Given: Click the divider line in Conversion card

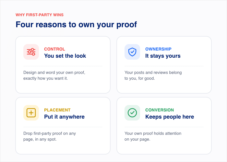Looking at the screenshot, I should coord(164,127).
